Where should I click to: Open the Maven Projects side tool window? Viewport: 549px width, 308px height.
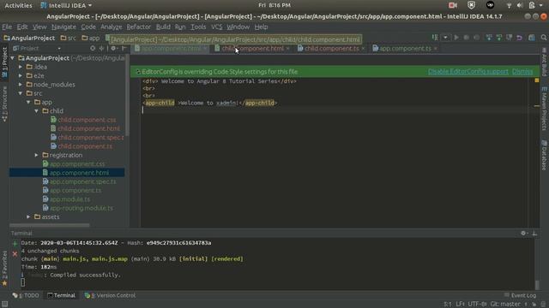(544, 109)
